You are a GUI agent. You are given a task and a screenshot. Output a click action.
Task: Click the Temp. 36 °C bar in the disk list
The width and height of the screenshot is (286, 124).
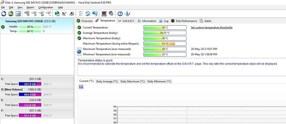[30, 31]
